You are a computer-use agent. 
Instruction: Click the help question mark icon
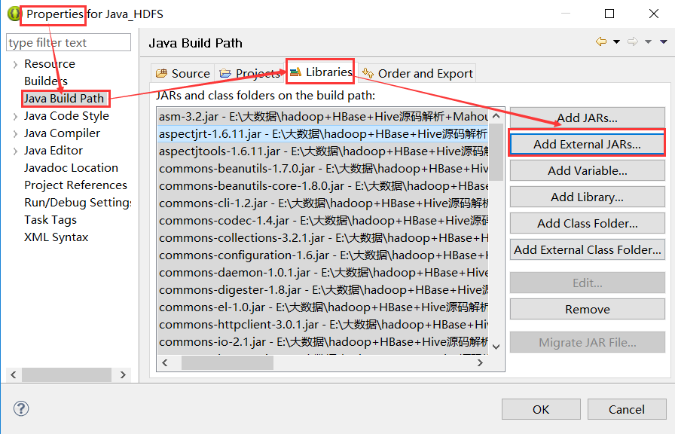[20, 408]
